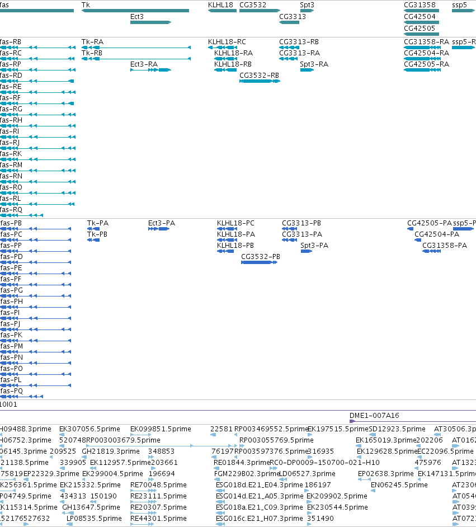
Task: Click the CG31358-RA transcript label
Action: [427, 42]
